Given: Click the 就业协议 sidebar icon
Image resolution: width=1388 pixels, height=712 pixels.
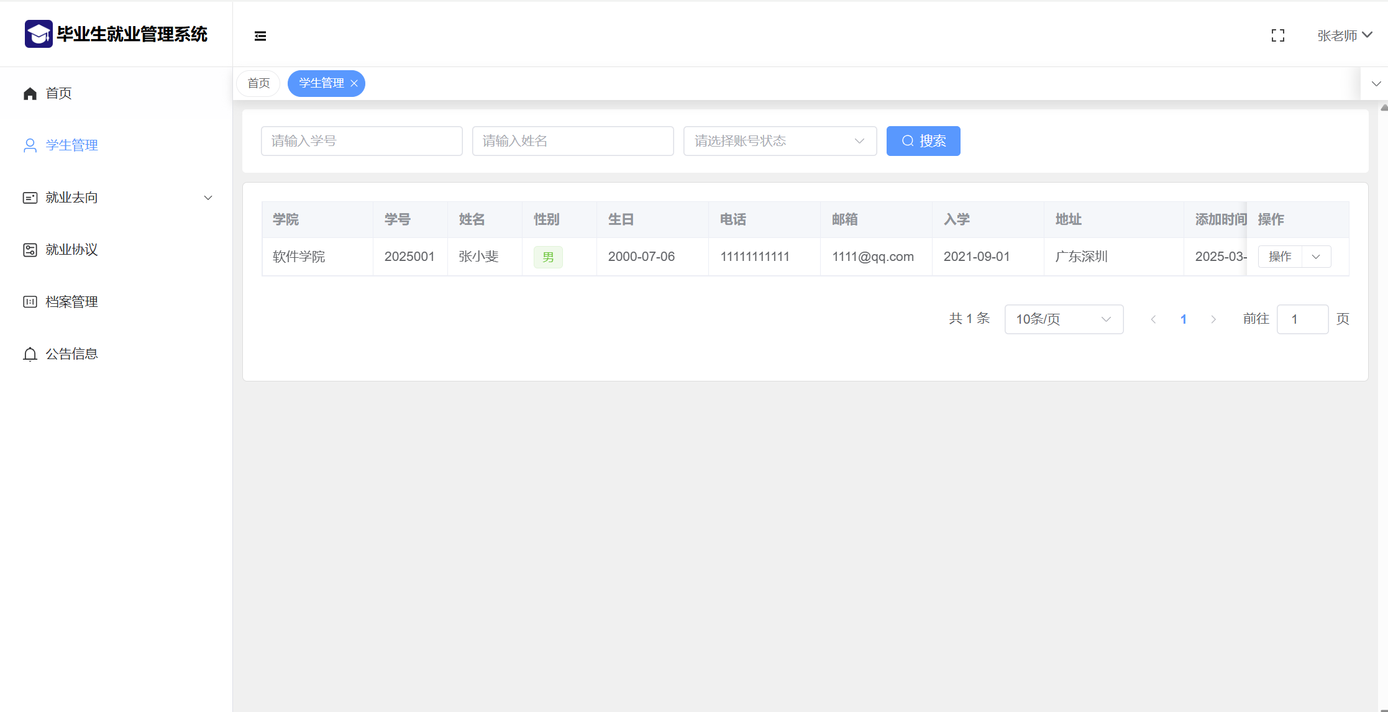Looking at the screenshot, I should [30, 250].
